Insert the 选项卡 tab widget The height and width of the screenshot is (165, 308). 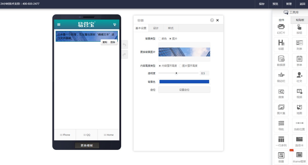pyautogui.click(x=299, y=141)
